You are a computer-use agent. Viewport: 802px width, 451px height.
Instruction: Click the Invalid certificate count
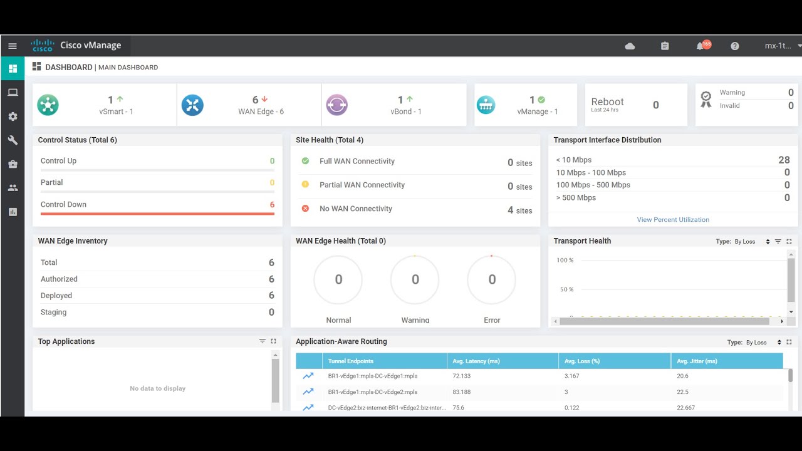[791, 106]
